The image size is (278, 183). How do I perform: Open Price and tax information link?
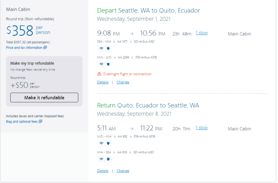point(24,48)
